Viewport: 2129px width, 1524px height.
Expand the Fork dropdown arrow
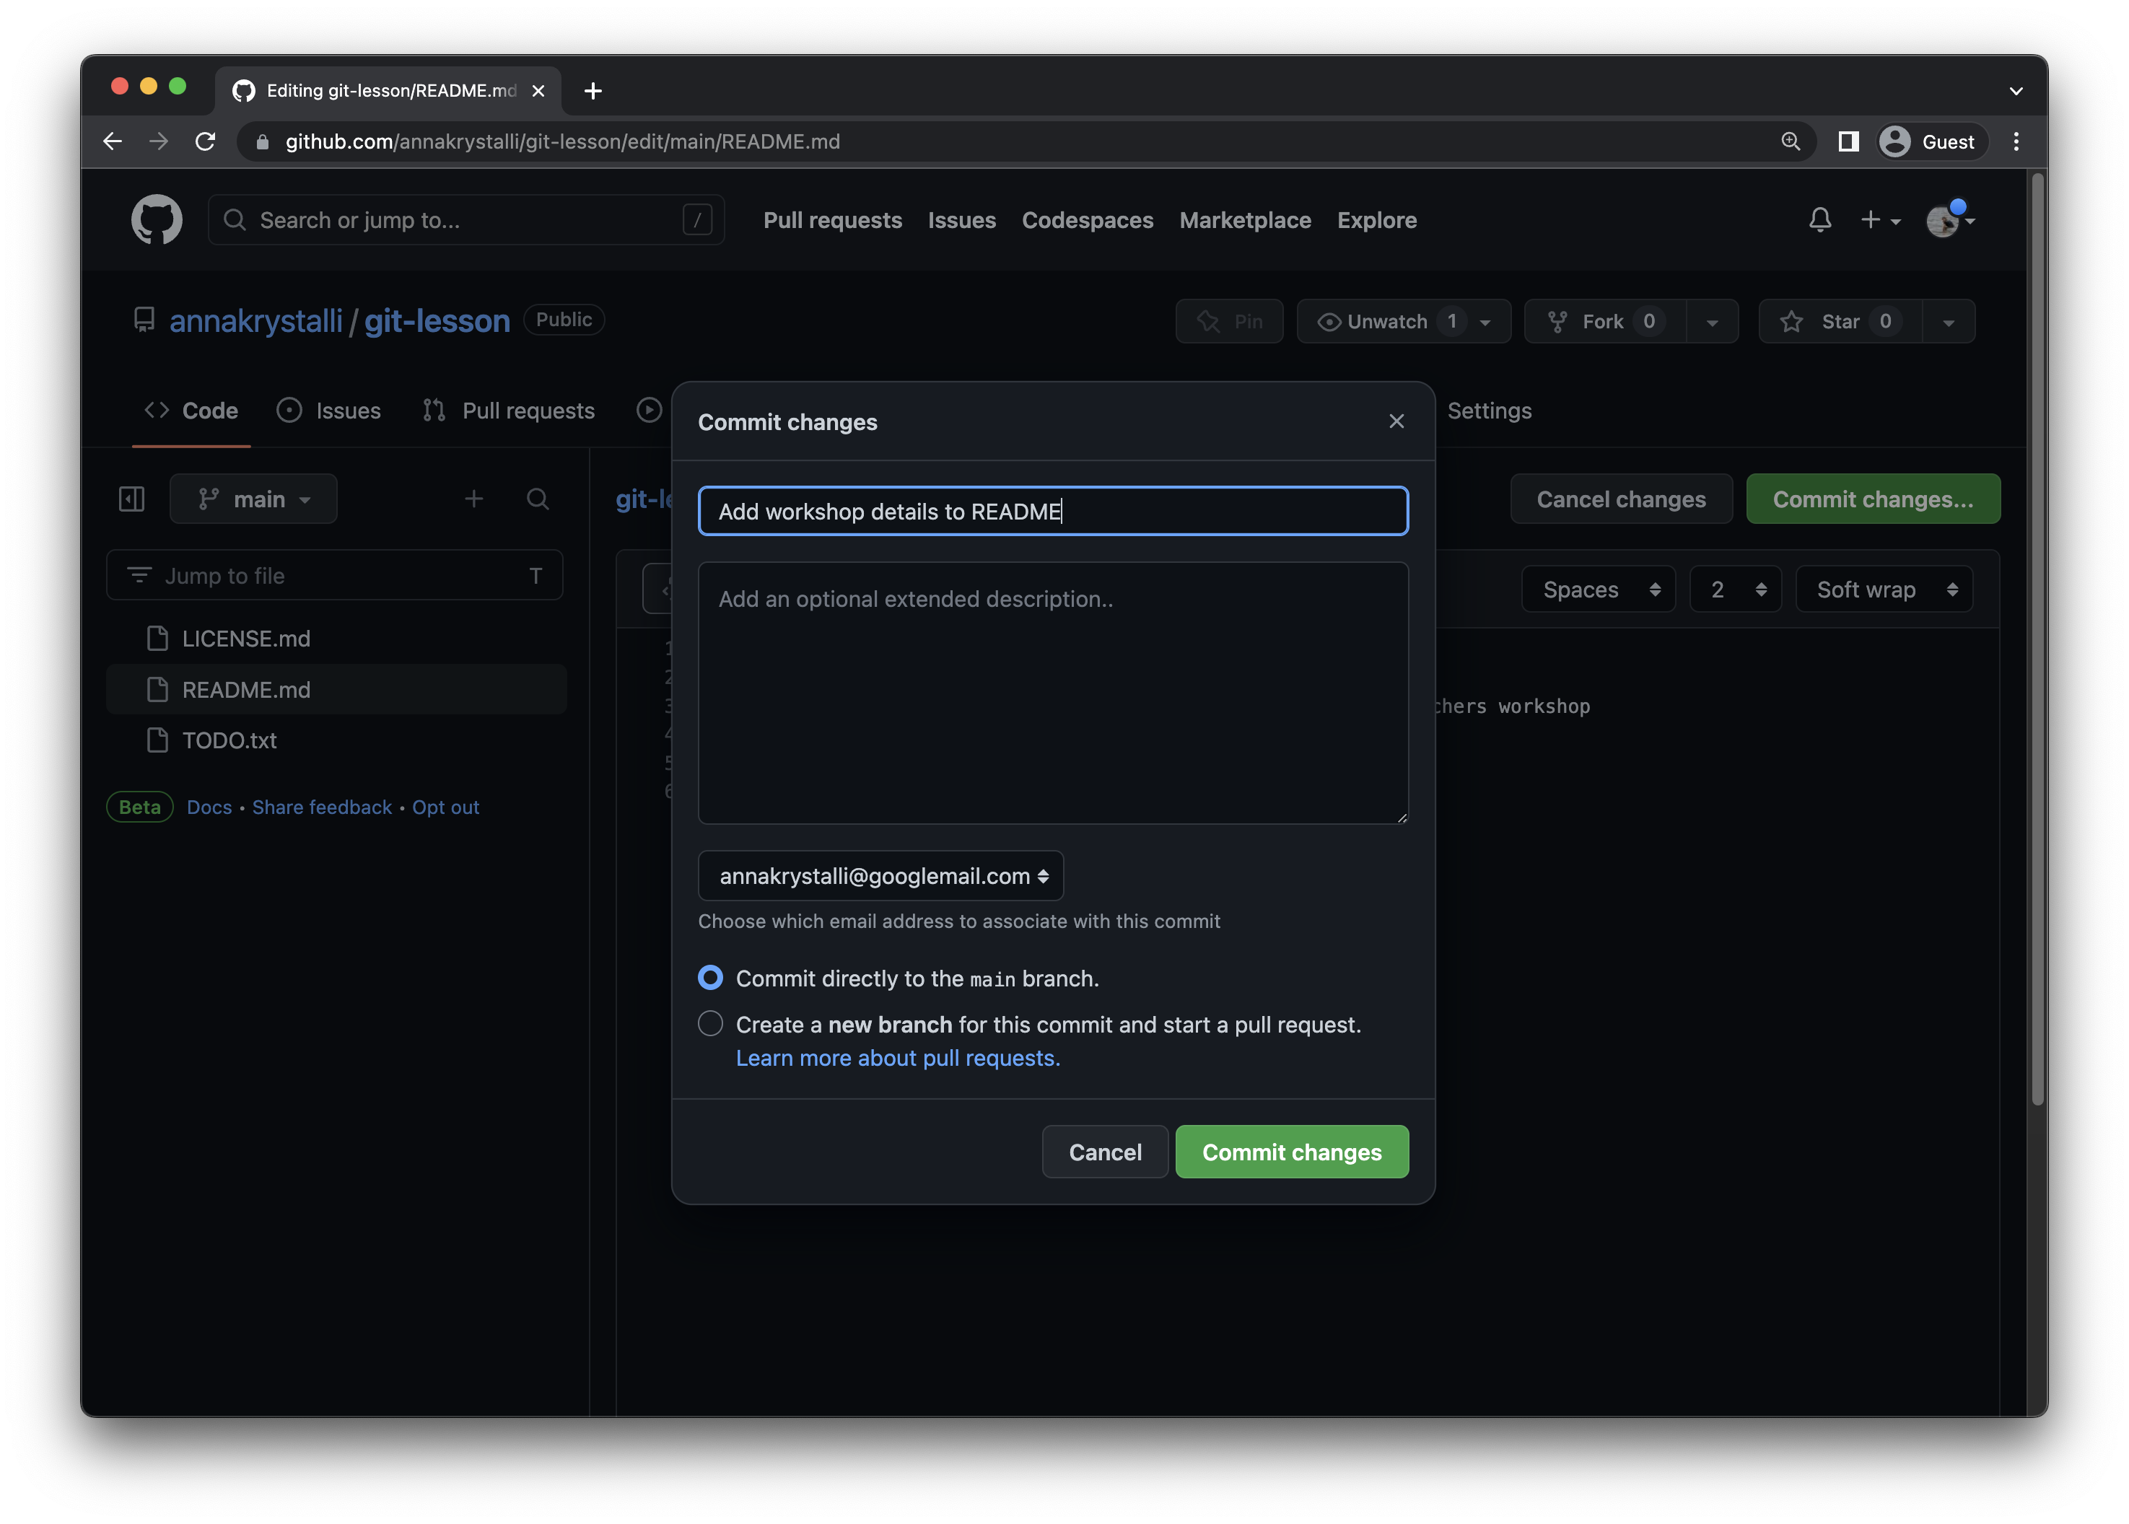(1711, 322)
